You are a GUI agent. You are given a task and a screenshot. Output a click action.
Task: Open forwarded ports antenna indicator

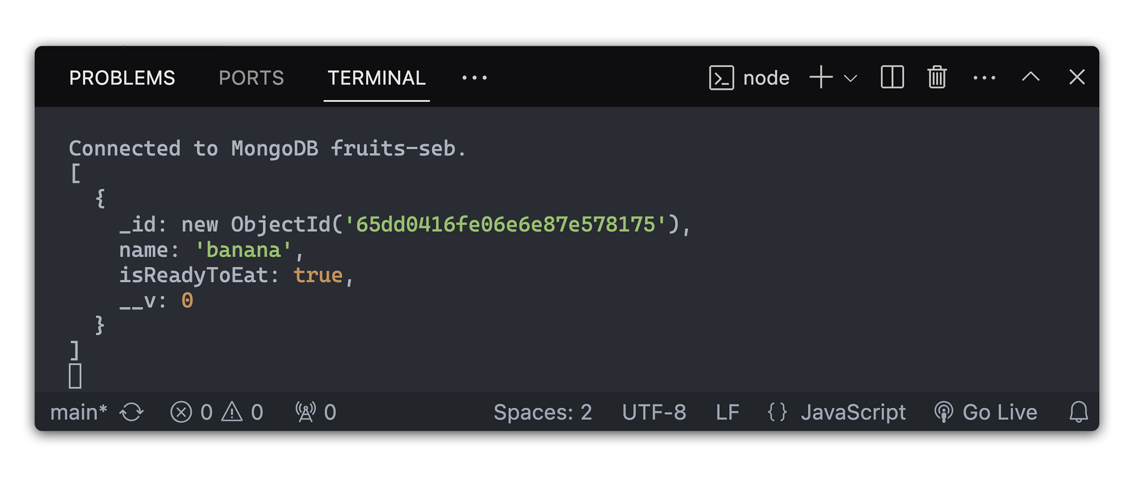coord(315,413)
